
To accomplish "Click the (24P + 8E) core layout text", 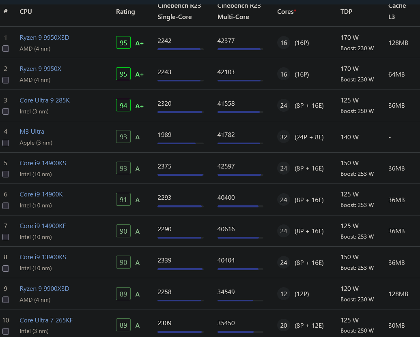I will pos(309,137).
